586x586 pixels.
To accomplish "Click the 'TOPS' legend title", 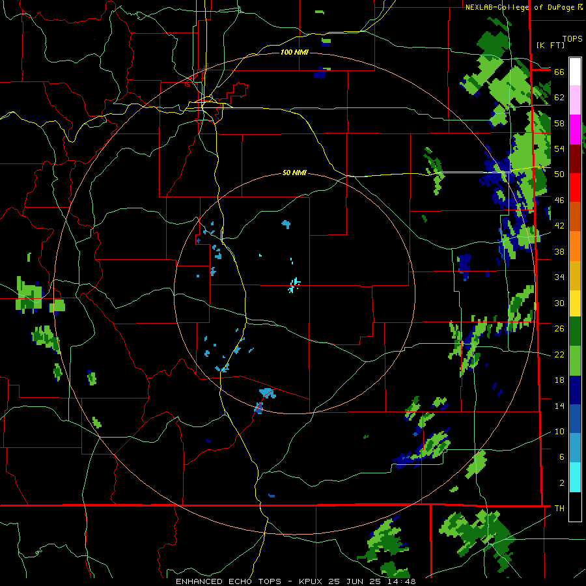I will click(572, 39).
